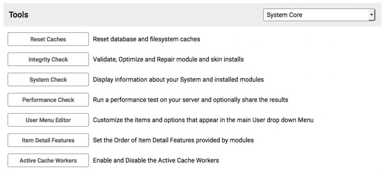
Task: Click the 'Validate, Optimize and Repair' description
Action: pyautogui.click(x=168, y=59)
